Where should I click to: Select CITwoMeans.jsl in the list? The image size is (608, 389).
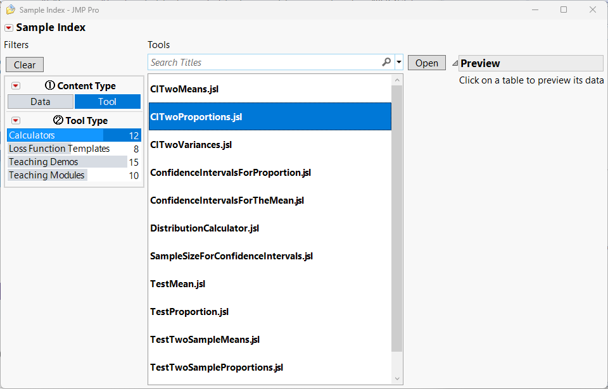pos(270,89)
